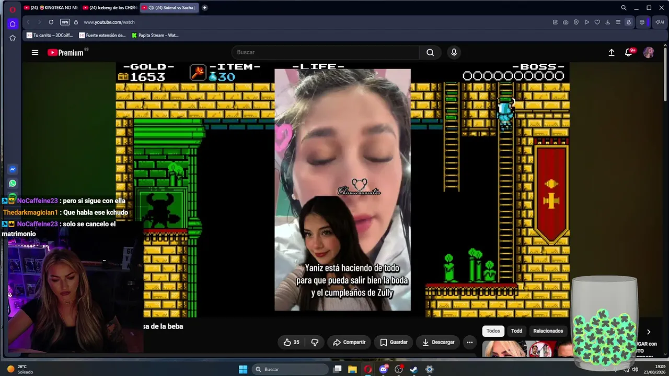This screenshot has width=669, height=376.
Task: Open Opera sidebar home workspace icon
Action: point(13,23)
